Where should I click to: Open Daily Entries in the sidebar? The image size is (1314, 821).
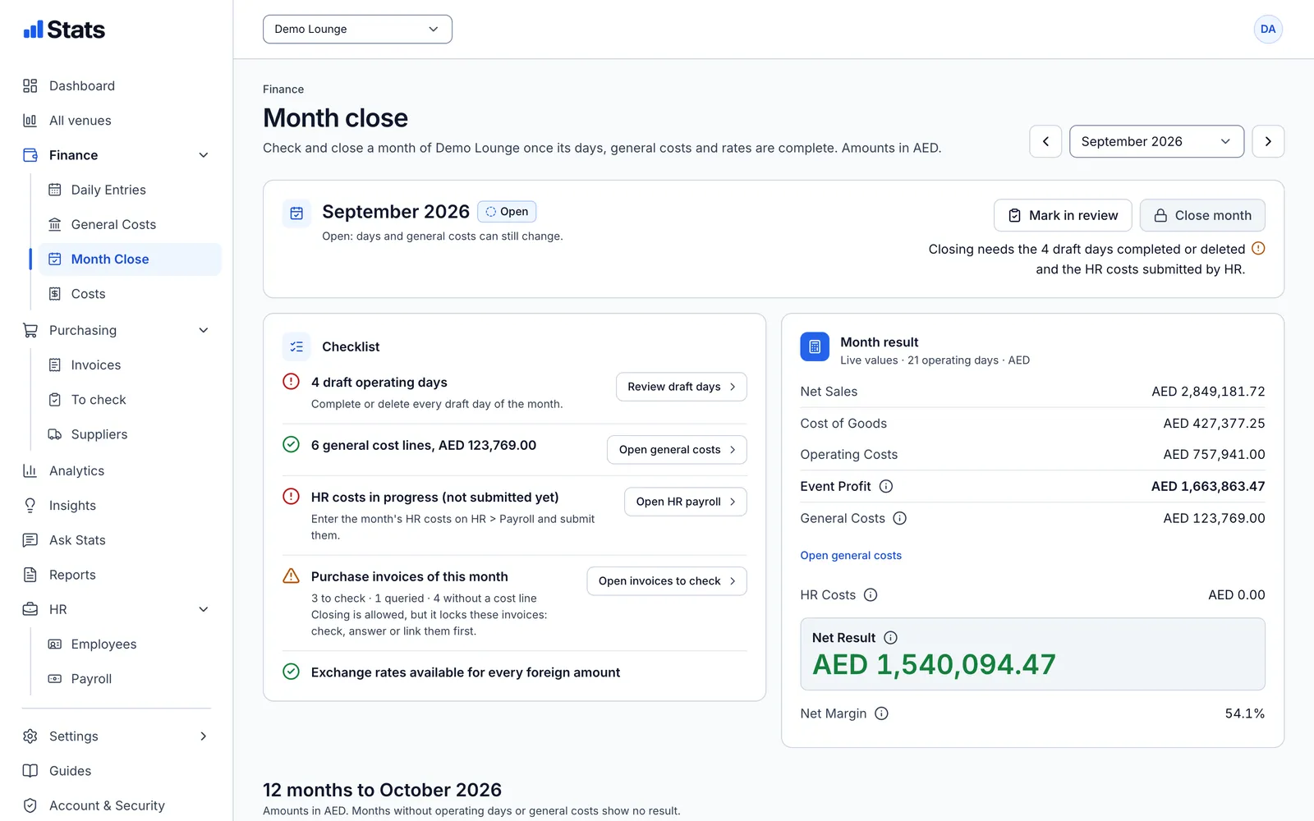click(x=130, y=190)
